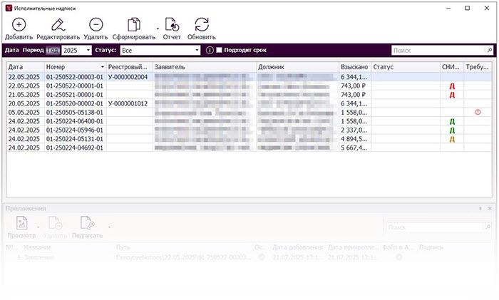This screenshot has width=499, height=300.
Task: Open the arrow next to Сформировать
Action: (x=158, y=31)
